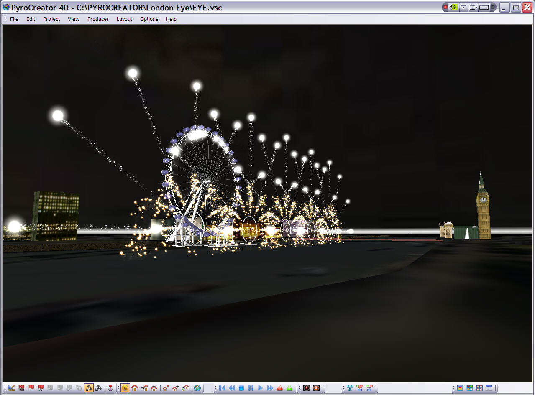The height and width of the screenshot is (395, 535).
Task: Click the blue network scissors icon
Action: click(x=350, y=388)
